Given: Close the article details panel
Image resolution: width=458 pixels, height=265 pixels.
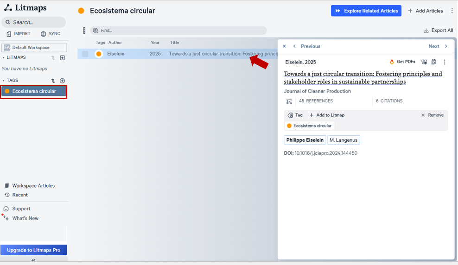Looking at the screenshot, I should point(284,46).
